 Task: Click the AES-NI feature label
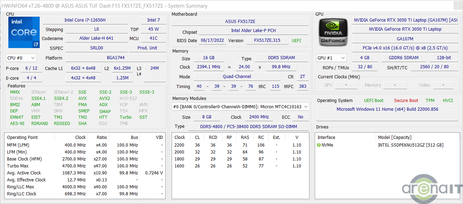coord(17,124)
